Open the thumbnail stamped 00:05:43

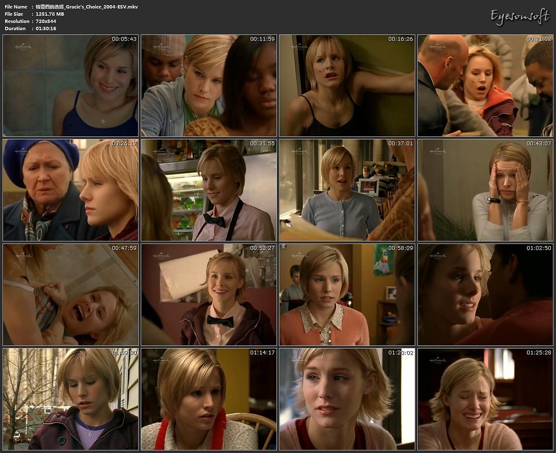tap(71, 85)
